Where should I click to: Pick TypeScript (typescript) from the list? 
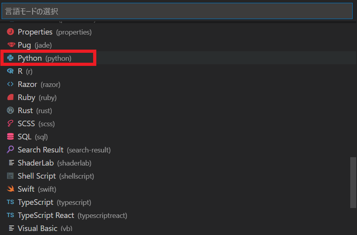tap(178, 202)
